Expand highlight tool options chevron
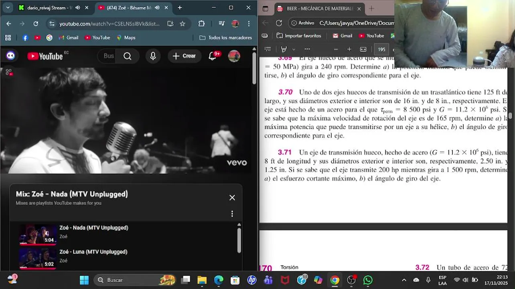 coord(294,49)
